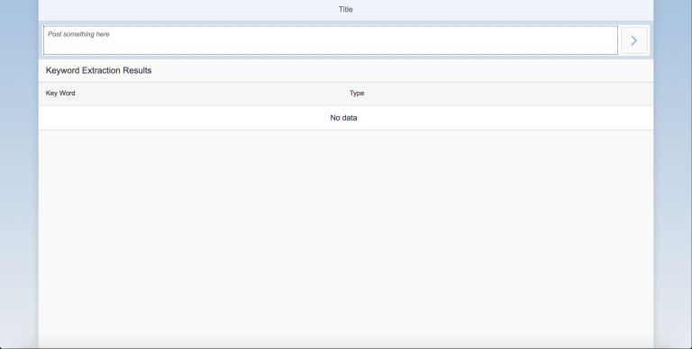The height and width of the screenshot is (349, 692).
Task: Click the empty page area below the table
Action: tap(346, 238)
